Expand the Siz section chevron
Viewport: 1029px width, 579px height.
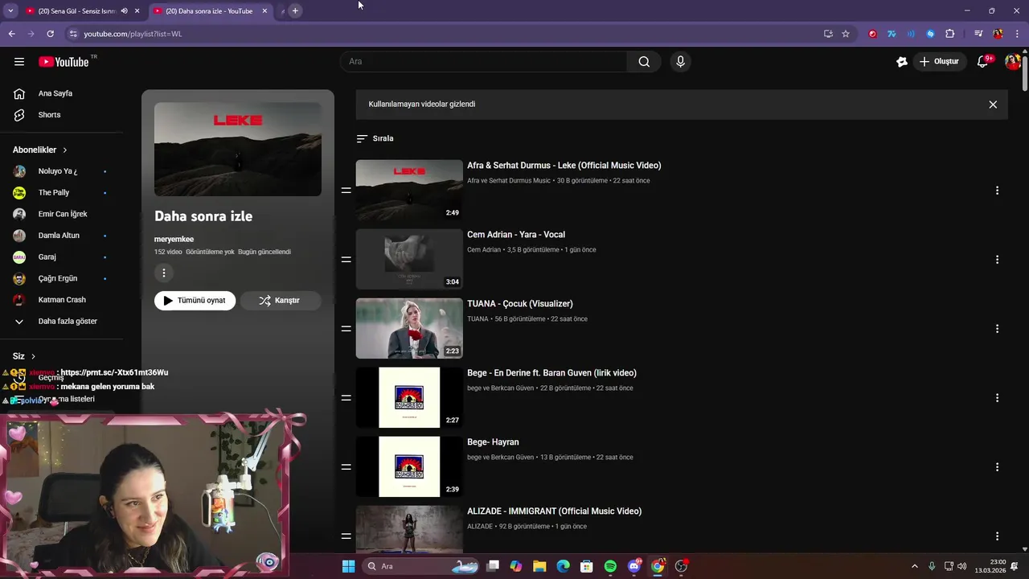[x=33, y=356]
